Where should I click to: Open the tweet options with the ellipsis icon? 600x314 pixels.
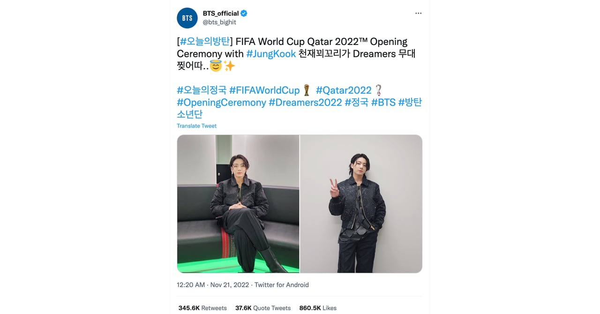418,13
